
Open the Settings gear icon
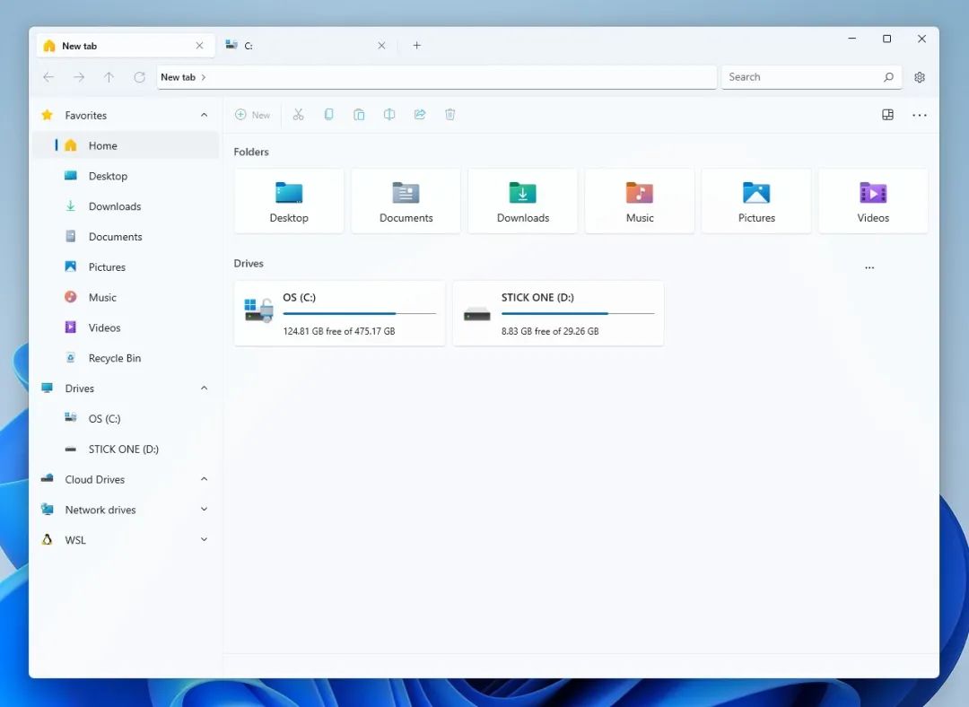[920, 77]
